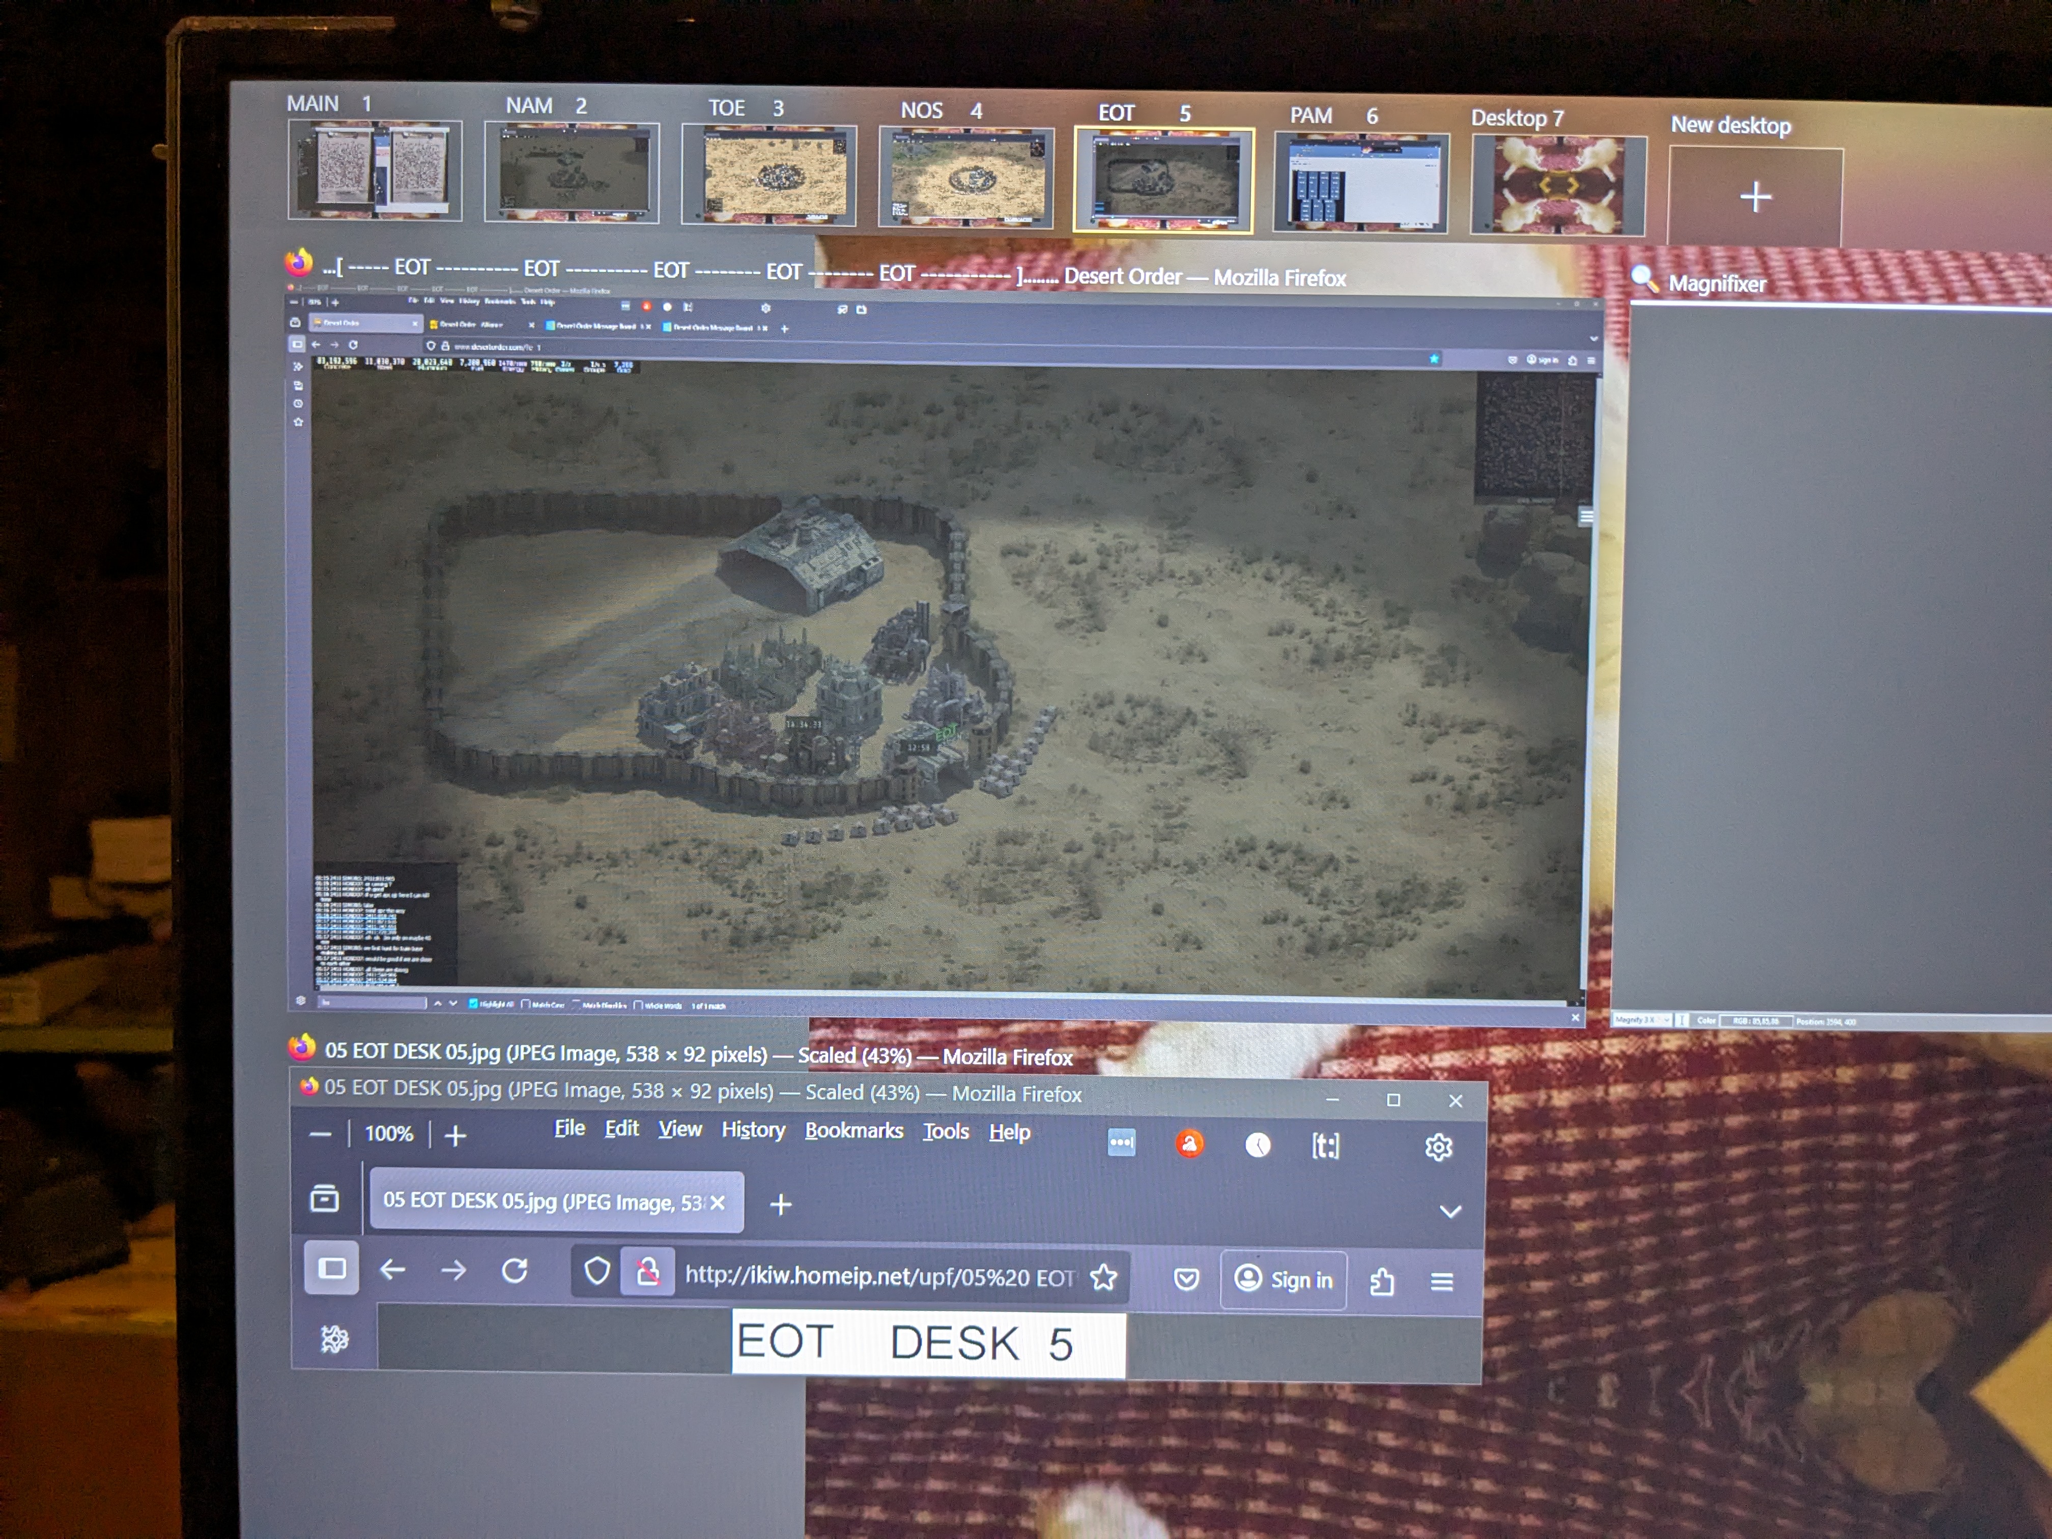Click the orange round extension icon
This screenshot has height=1539, width=2052.
point(1190,1144)
